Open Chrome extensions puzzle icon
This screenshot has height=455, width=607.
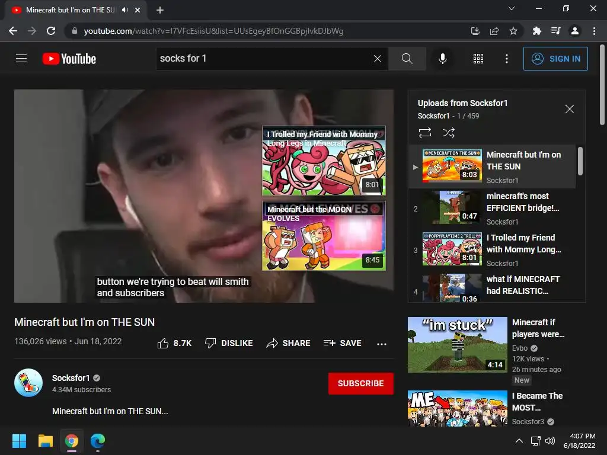tap(536, 31)
